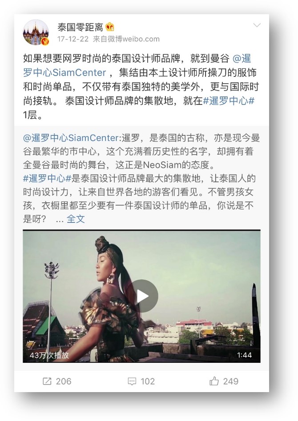Click the 43万次播放 view count overlay

pyautogui.click(x=49, y=355)
